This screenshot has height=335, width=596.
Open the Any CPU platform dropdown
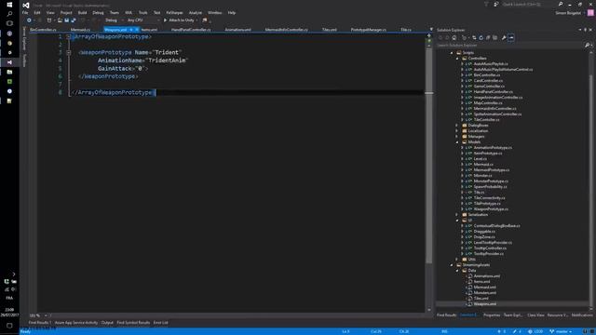coord(143,20)
